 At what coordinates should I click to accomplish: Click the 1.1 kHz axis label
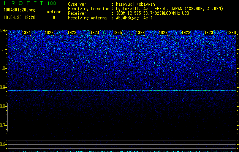(x=3, y=49)
